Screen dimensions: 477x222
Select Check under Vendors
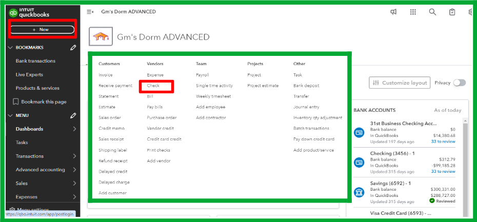[x=153, y=86]
